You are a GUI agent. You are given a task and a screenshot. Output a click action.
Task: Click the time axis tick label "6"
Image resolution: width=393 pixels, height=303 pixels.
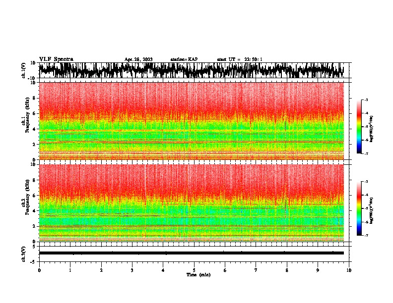225,270
